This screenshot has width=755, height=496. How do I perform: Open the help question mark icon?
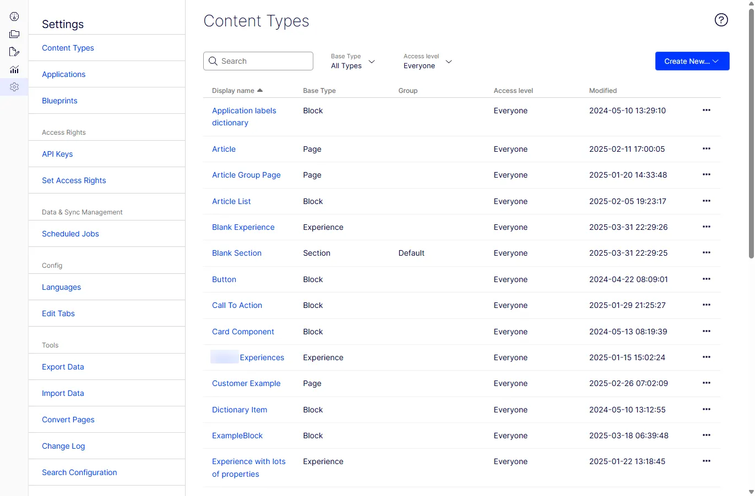[721, 20]
